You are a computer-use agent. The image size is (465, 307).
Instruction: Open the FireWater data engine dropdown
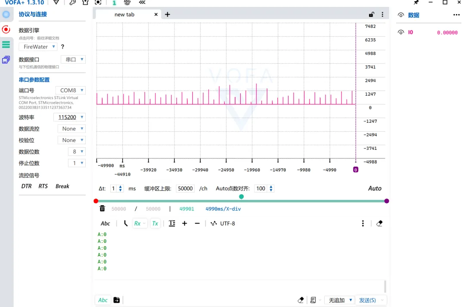[38, 47]
